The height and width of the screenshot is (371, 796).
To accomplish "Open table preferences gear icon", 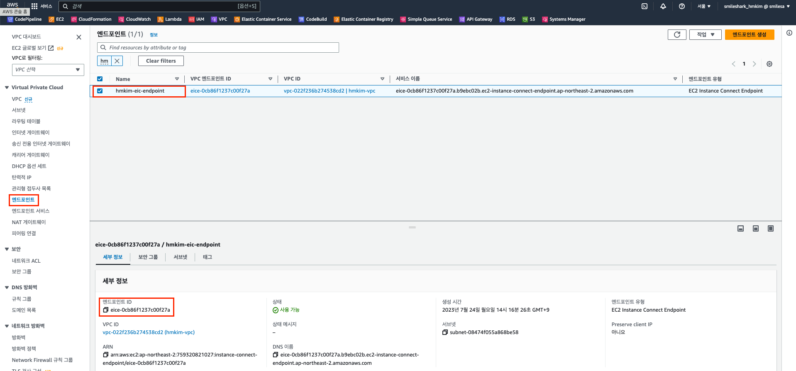I will click(x=769, y=64).
